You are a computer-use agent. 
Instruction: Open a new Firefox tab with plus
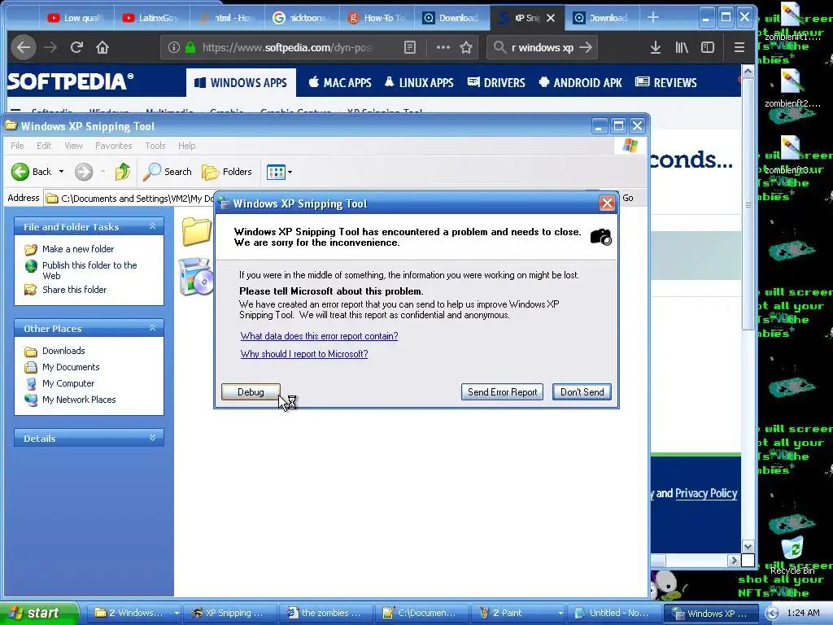[653, 18]
